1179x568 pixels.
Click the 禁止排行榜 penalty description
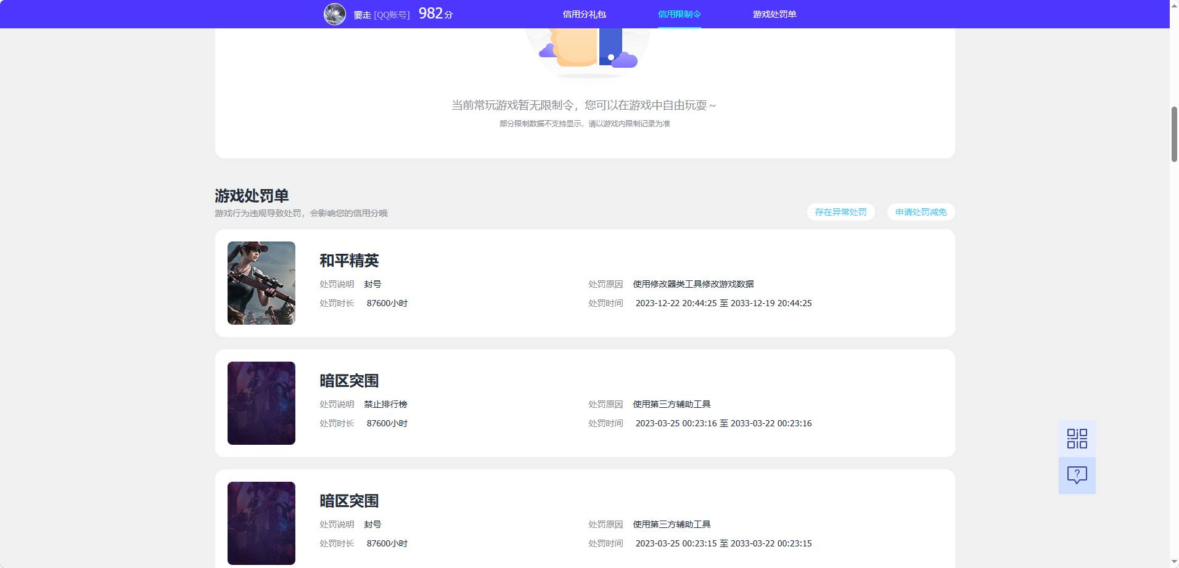[385, 404]
